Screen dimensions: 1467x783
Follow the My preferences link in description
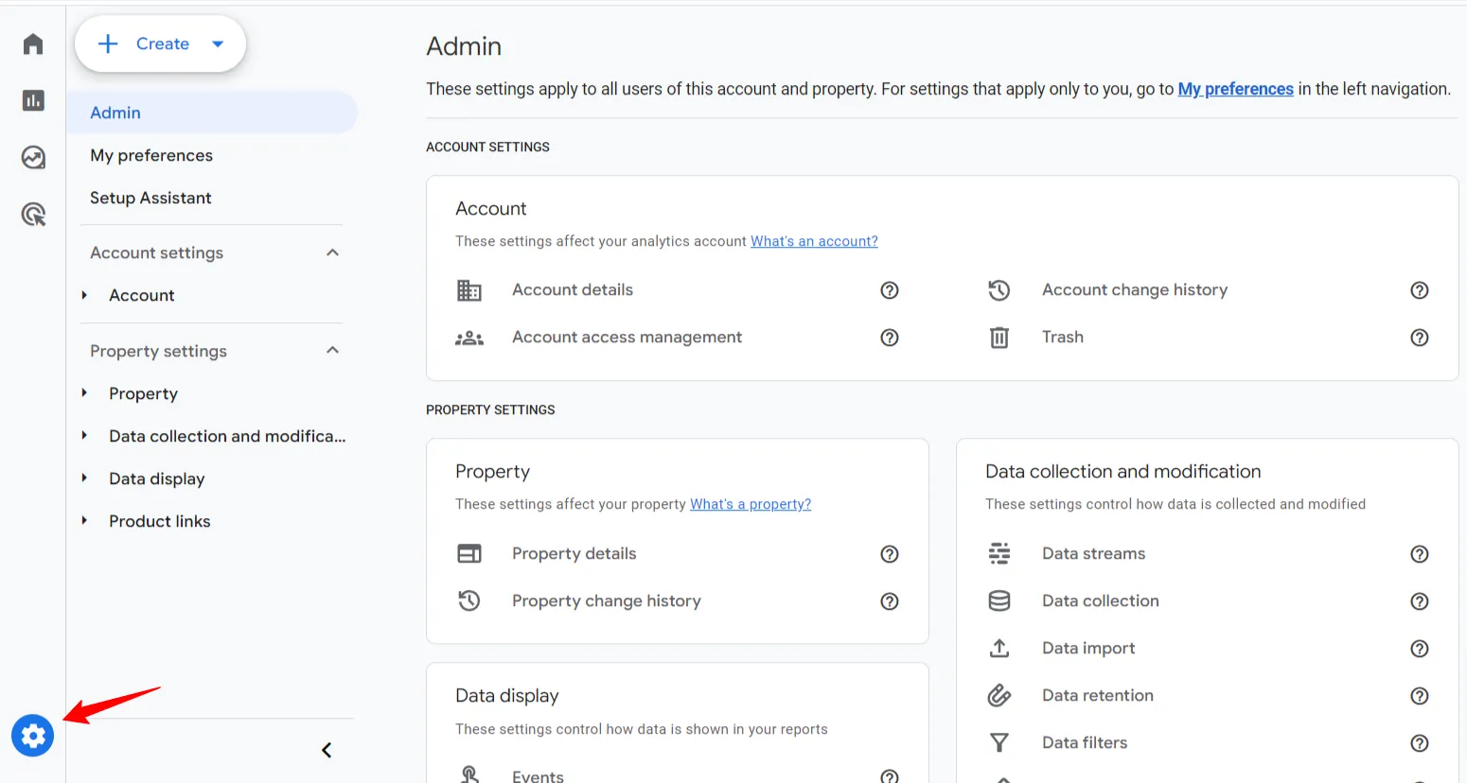pyautogui.click(x=1235, y=89)
